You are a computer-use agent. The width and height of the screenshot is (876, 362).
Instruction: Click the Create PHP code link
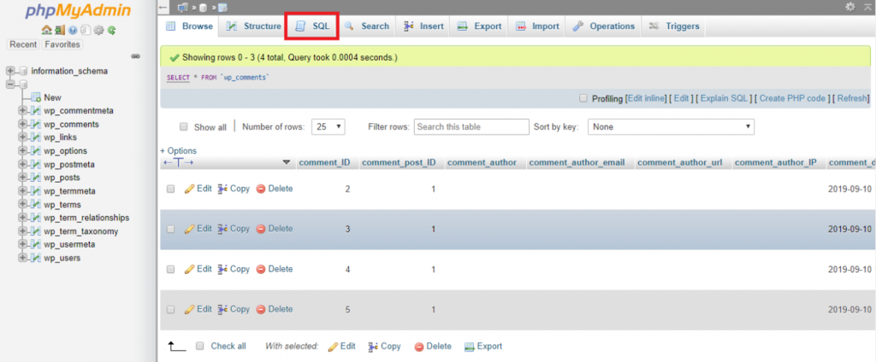tap(793, 99)
